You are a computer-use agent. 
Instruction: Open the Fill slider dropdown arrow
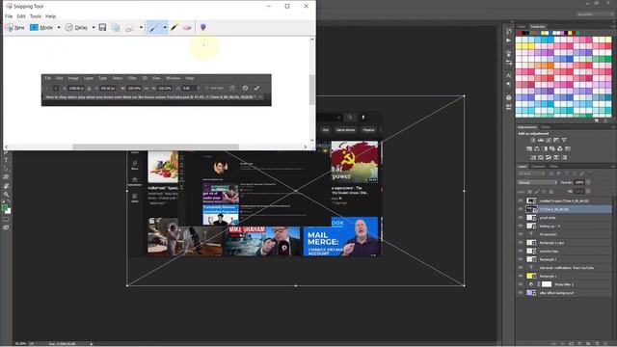pos(588,191)
